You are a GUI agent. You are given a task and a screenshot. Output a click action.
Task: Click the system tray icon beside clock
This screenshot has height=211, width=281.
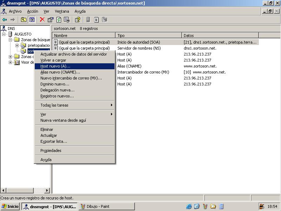pos(262,206)
